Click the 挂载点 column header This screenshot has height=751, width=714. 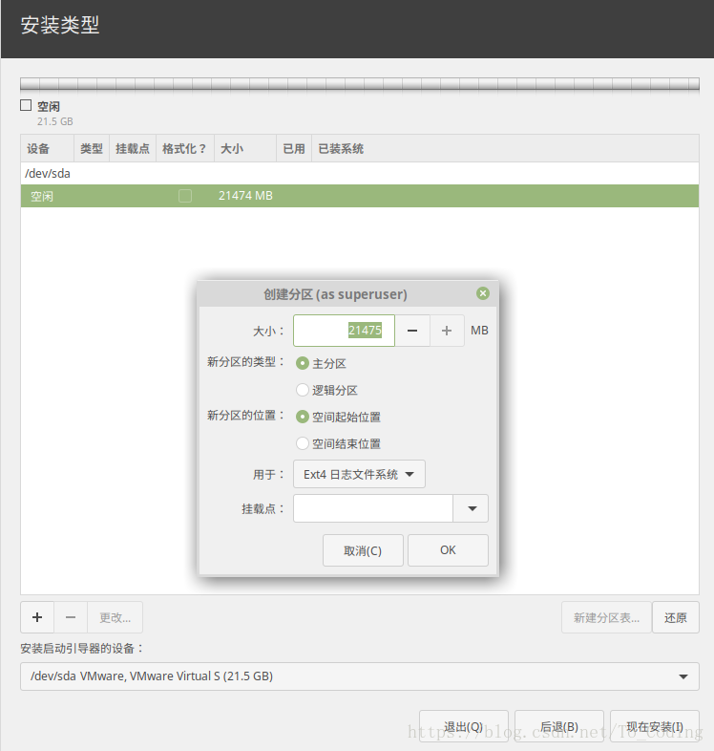(133, 148)
